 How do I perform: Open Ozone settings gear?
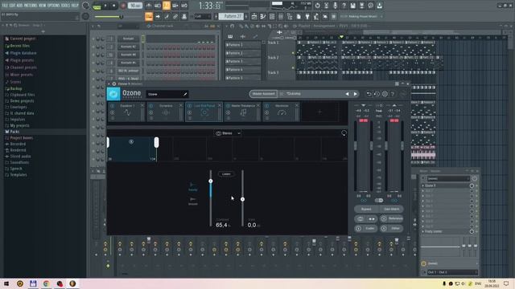point(385,94)
